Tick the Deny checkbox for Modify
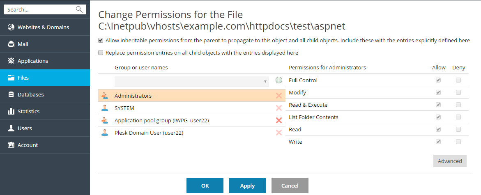 pos(458,92)
